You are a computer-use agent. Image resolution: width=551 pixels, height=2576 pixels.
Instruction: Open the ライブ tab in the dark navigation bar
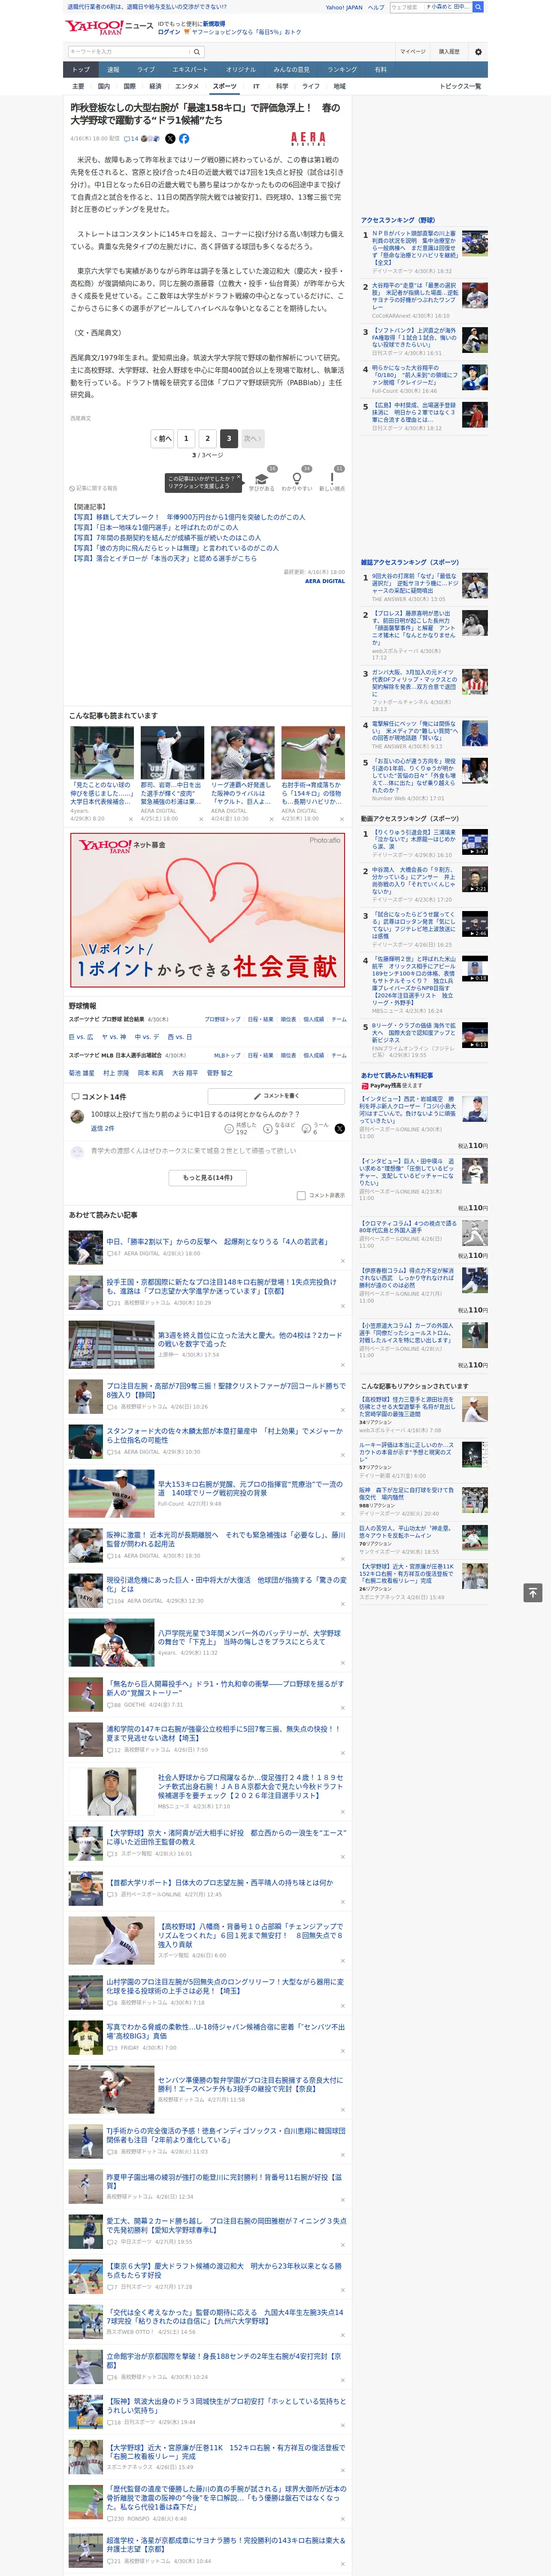point(146,70)
